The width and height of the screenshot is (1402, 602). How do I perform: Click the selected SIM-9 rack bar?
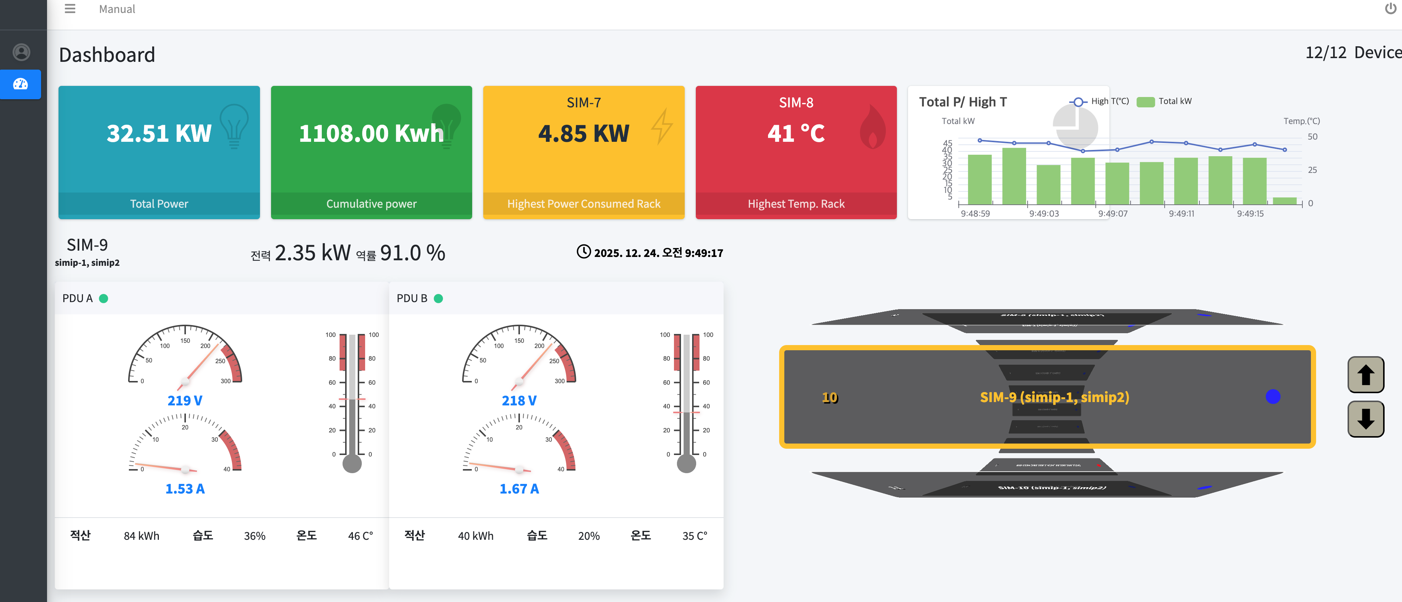point(1054,397)
